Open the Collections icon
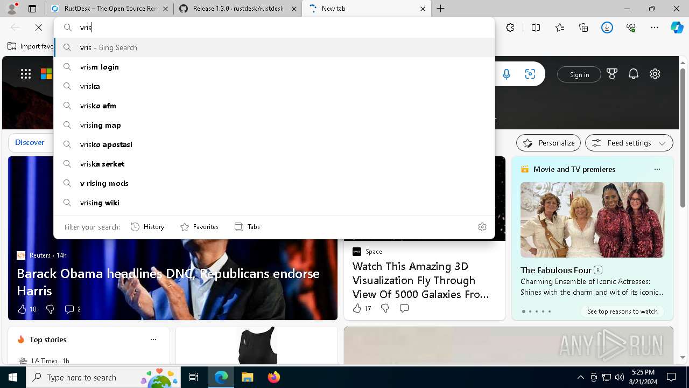 point(583,27)
